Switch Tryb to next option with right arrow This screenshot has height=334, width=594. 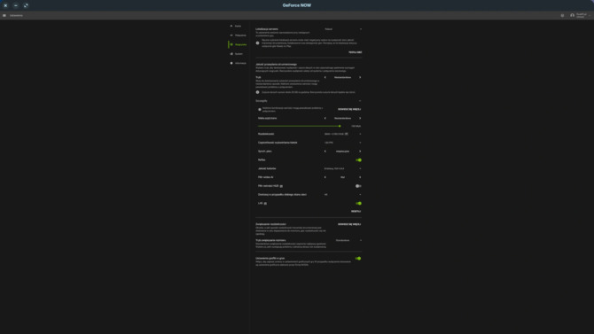pos(360,77)
